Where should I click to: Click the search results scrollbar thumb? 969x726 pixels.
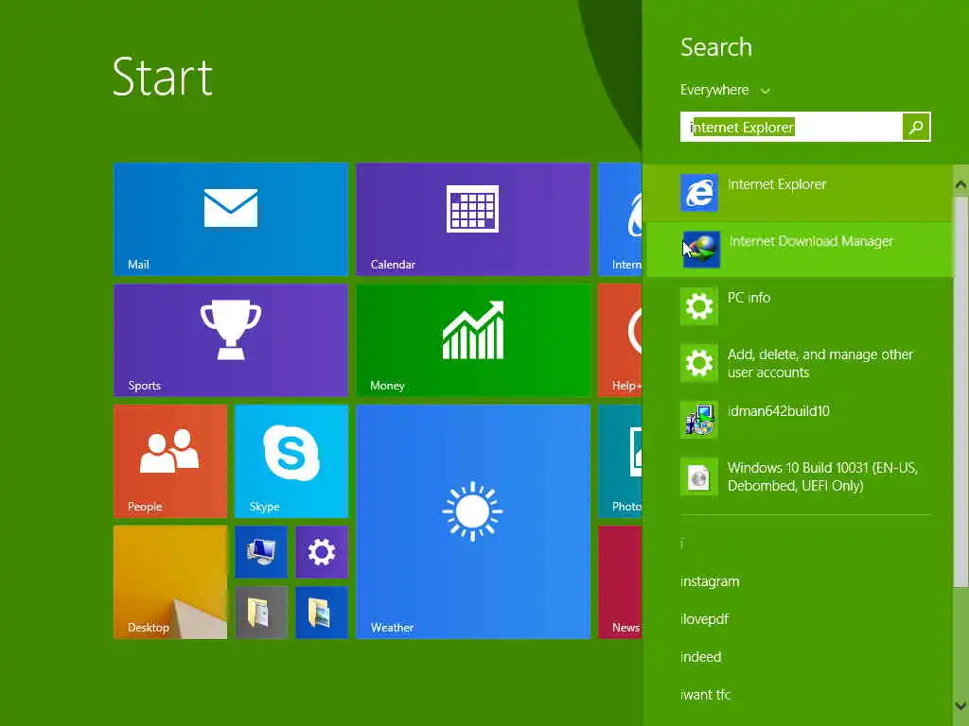click(960, 391)
